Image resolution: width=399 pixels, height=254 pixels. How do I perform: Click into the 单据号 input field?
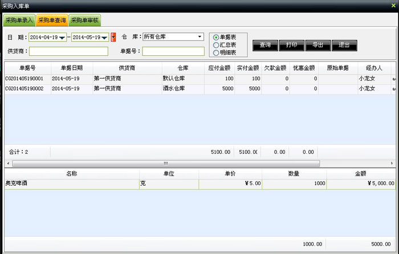(x=173, y=51)
